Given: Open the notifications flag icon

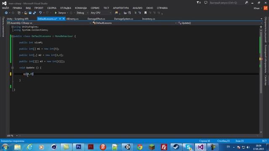Looking at the screenshot, I should 198,3.
